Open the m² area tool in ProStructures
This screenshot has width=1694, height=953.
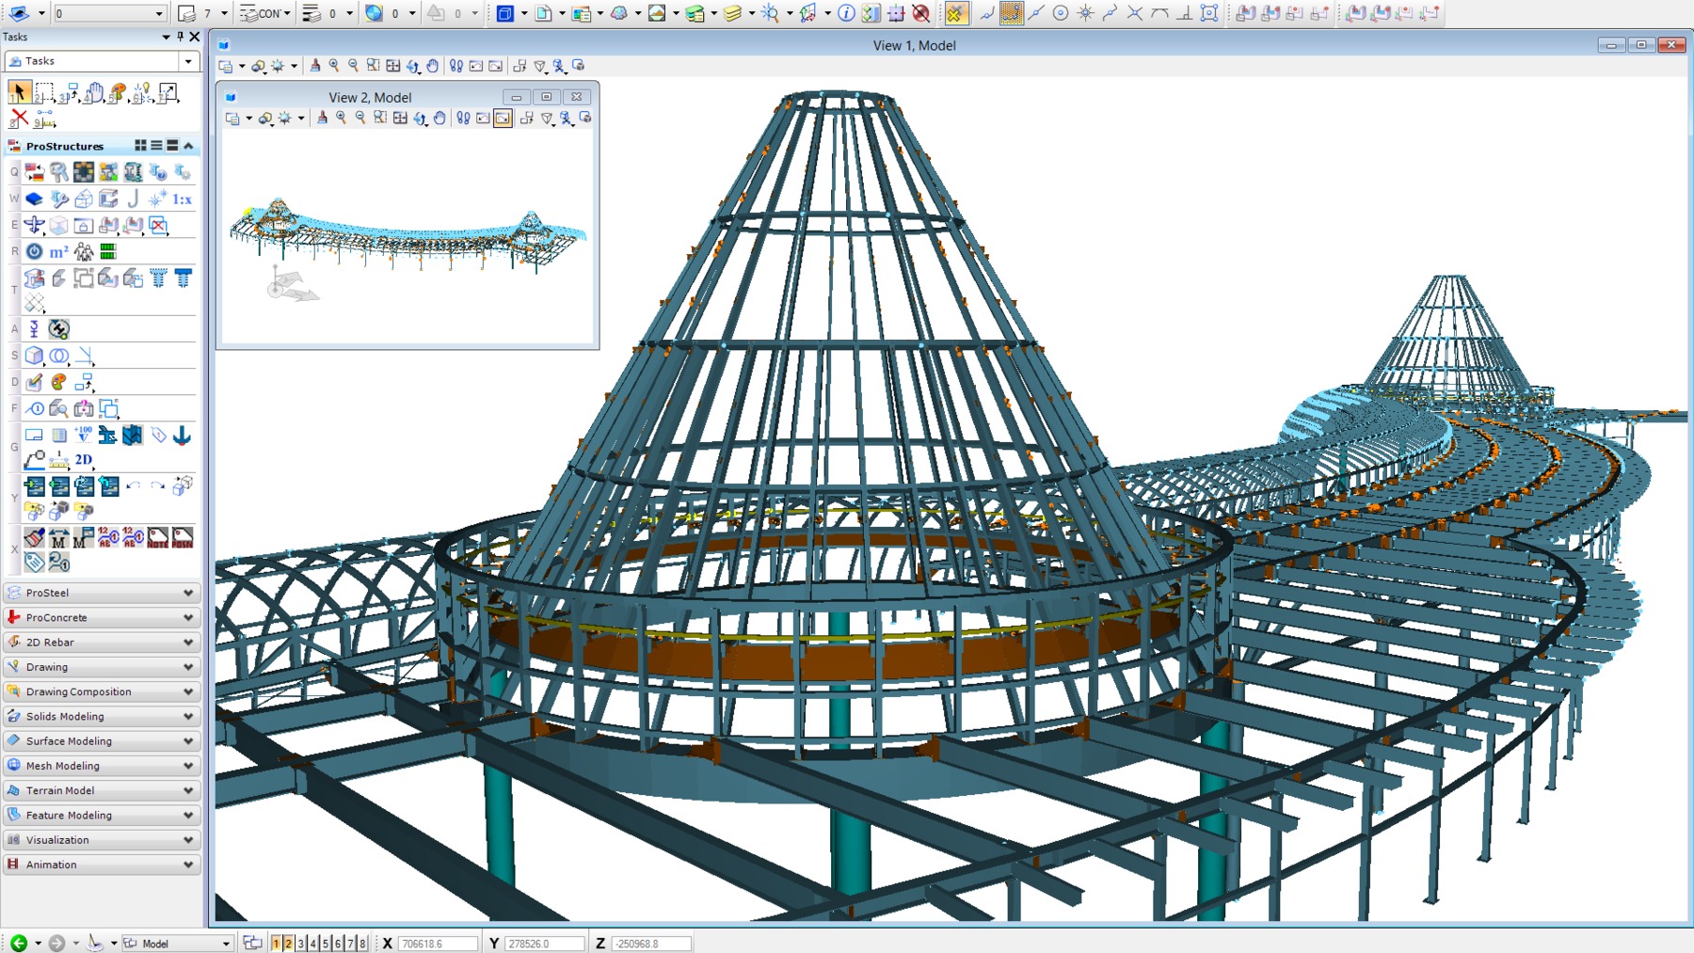tap(58, 252)
